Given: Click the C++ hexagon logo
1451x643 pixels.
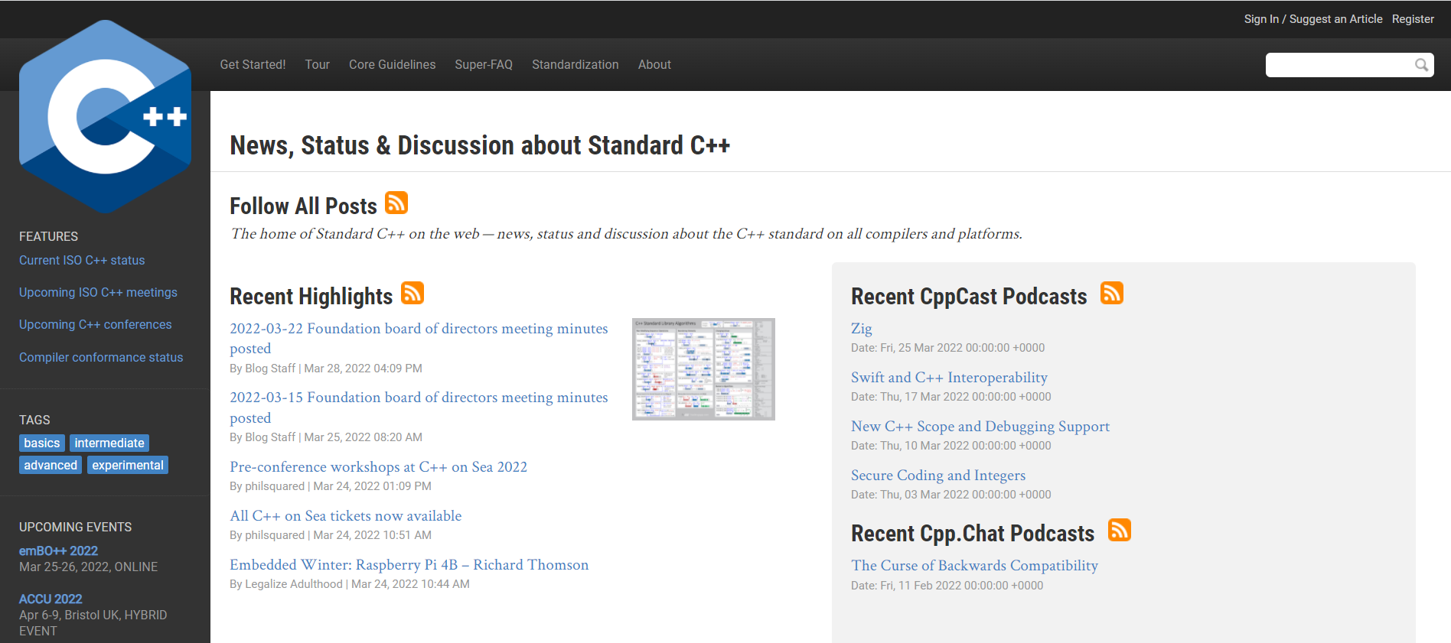Looking at the screenshot, I should tap(105, 116).
